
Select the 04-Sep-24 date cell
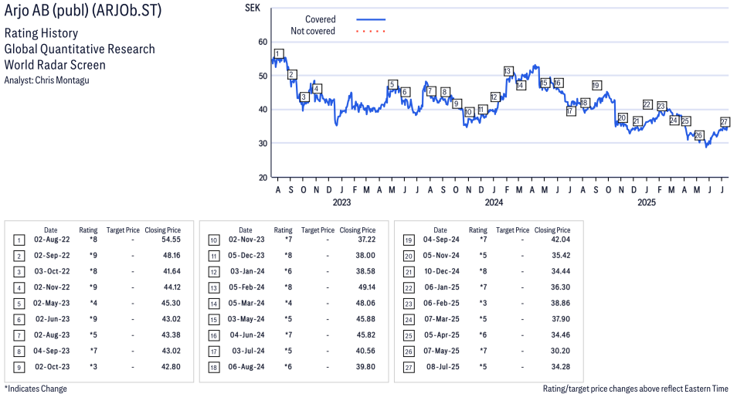point(441,239)
